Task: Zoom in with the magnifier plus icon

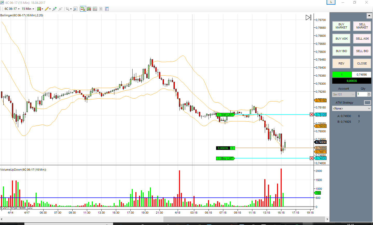Action: (54, 9)
